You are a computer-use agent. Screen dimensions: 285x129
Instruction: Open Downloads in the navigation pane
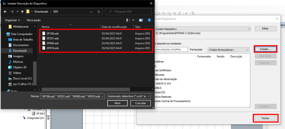point(20,51)
